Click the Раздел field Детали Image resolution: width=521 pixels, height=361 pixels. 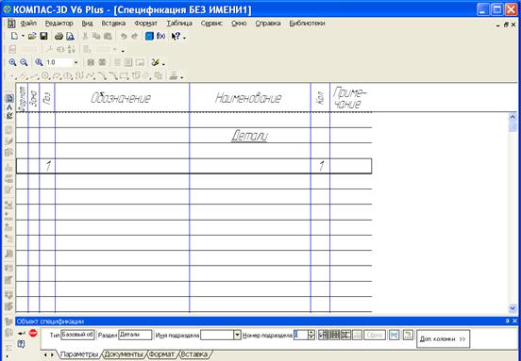pyautogui.click(x=135, y=335)
